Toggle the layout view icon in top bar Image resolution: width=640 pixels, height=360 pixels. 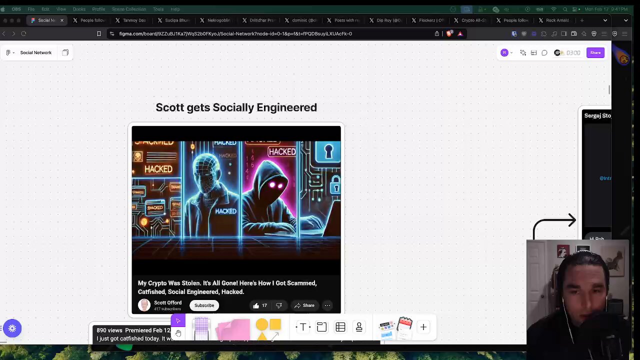tap(534, 52)
